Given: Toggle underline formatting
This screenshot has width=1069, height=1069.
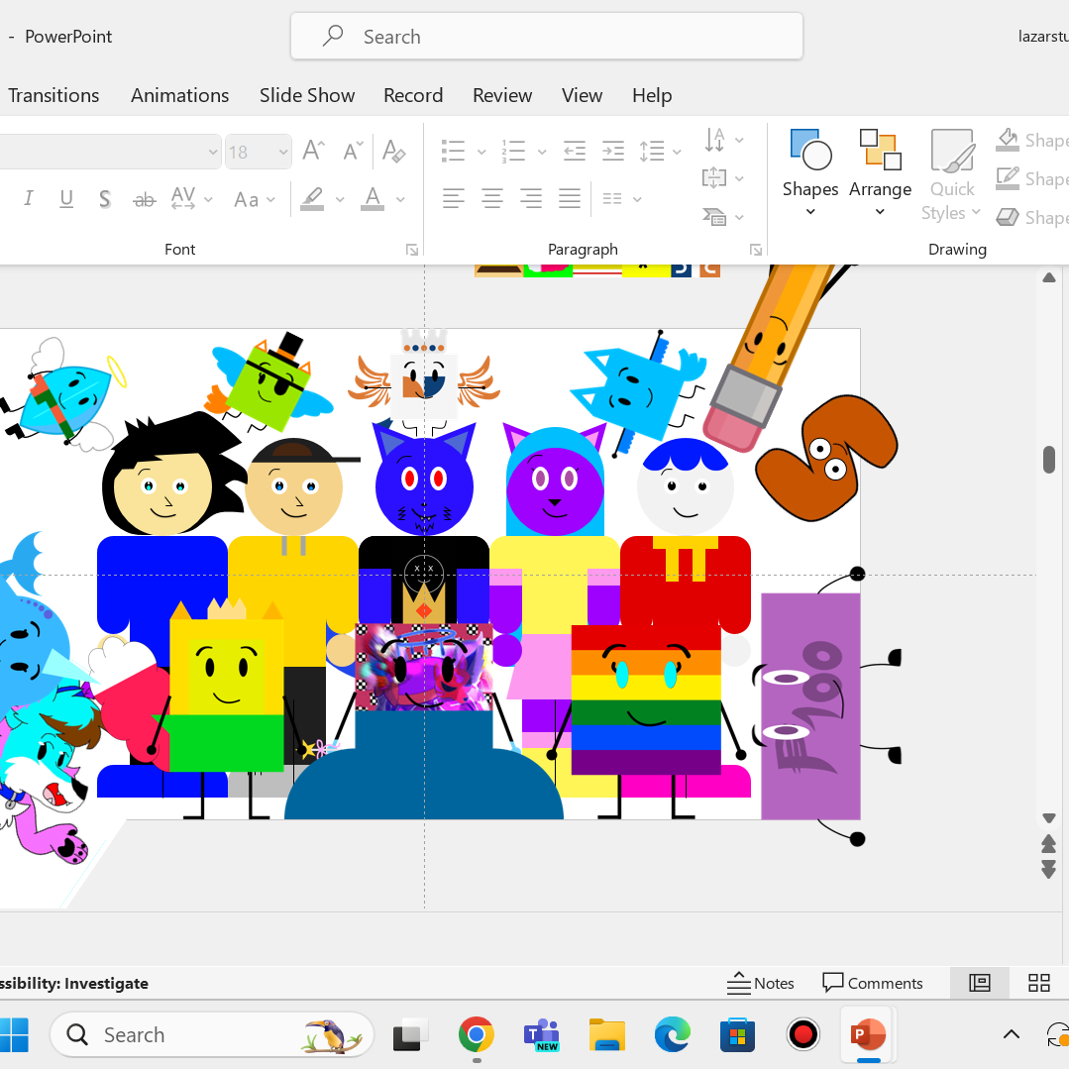Looking at the screenshot, I should pos(66,199).
